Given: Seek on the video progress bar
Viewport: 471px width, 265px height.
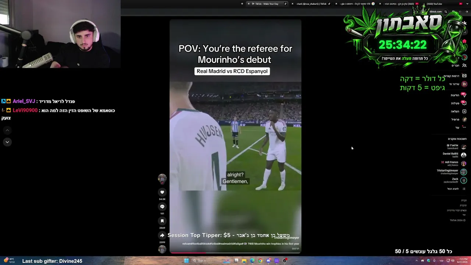Looking at the screenshot, I should [x=235, y=253].
